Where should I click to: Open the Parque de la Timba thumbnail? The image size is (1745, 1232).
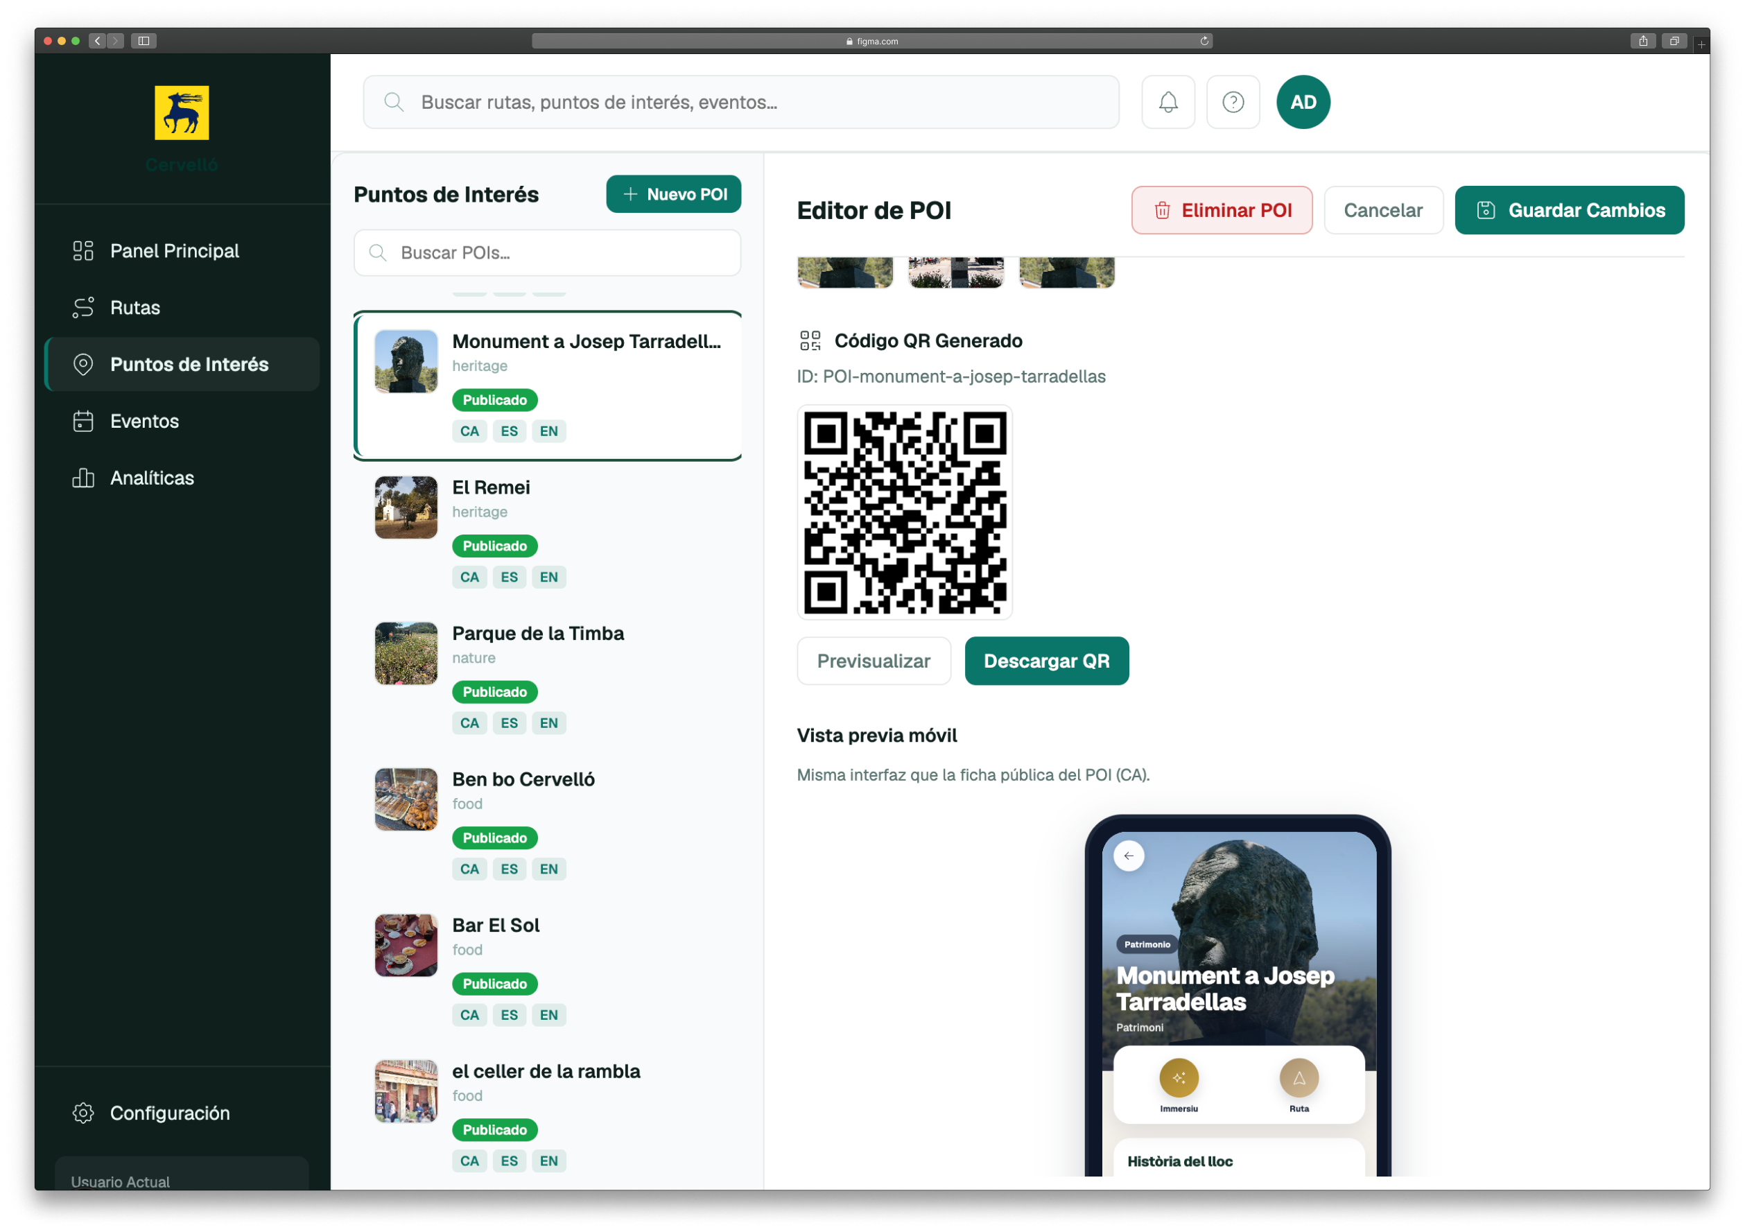[406, 653]
